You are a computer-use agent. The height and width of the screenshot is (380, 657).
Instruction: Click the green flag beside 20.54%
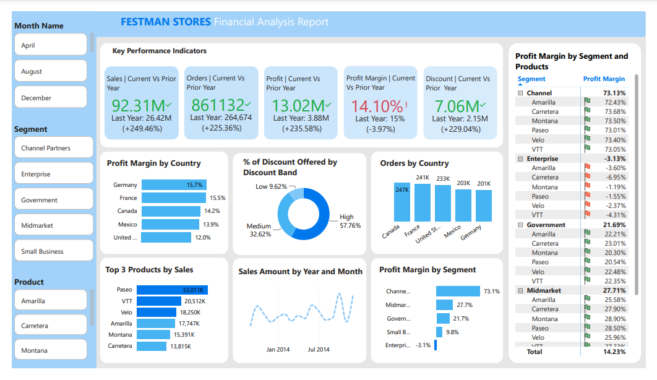coord(588,261)
